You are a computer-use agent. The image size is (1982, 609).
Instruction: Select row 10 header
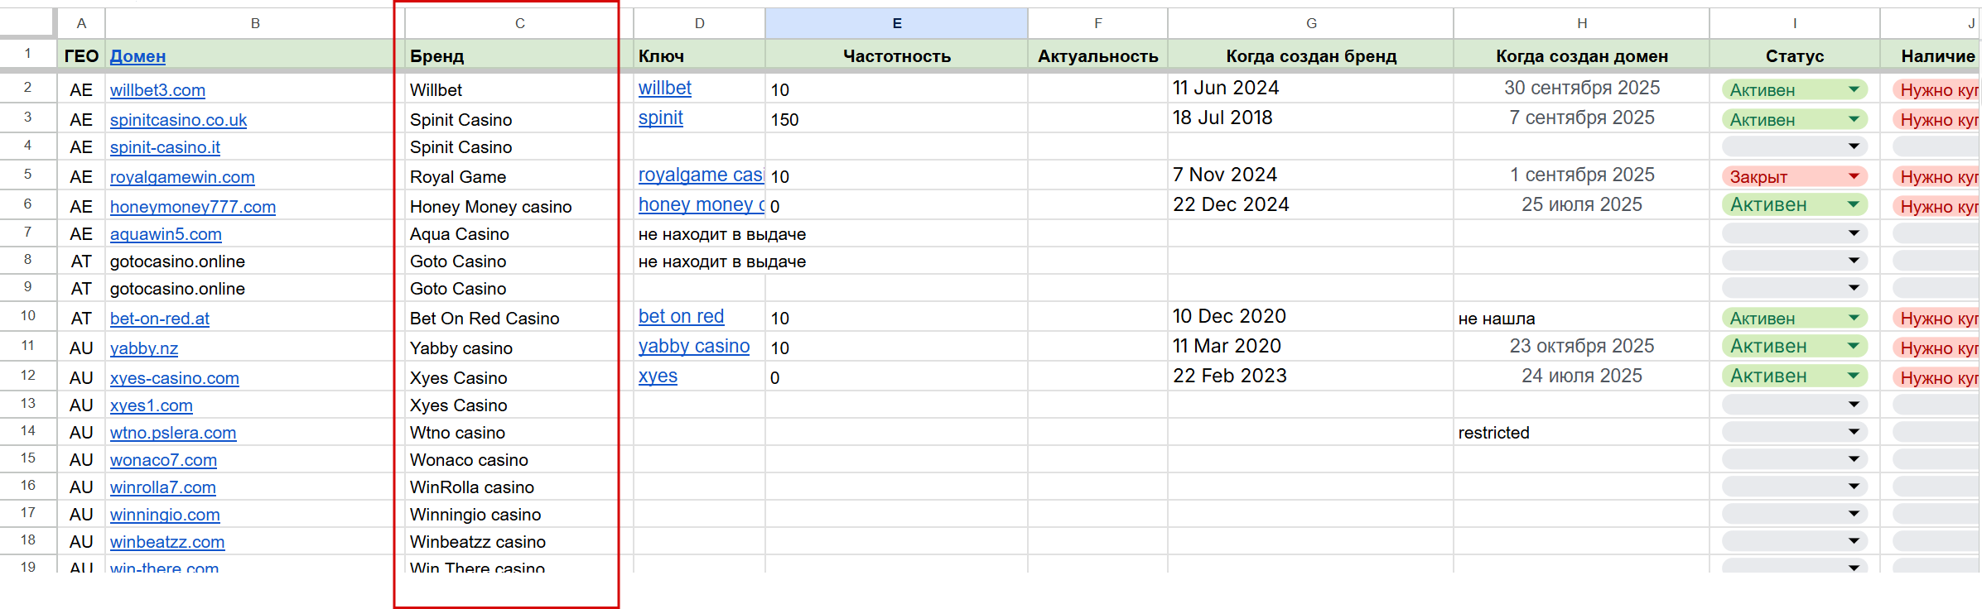pos(28,316)
